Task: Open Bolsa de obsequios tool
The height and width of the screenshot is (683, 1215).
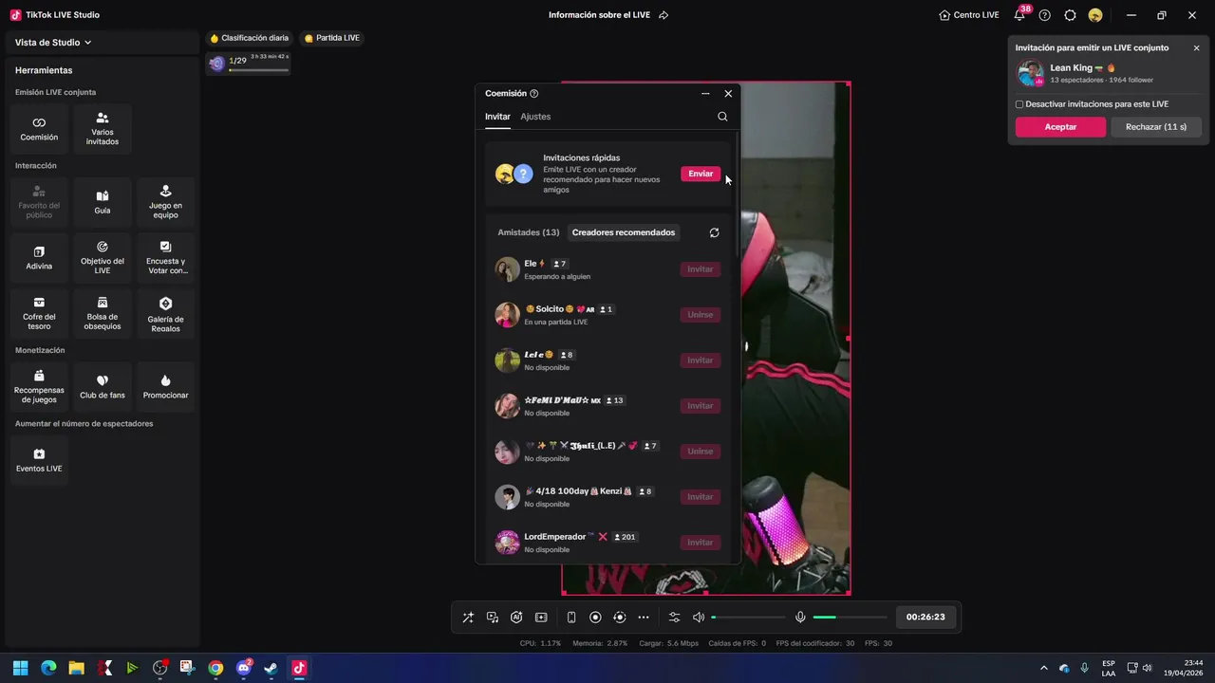Action: point(103,313)
